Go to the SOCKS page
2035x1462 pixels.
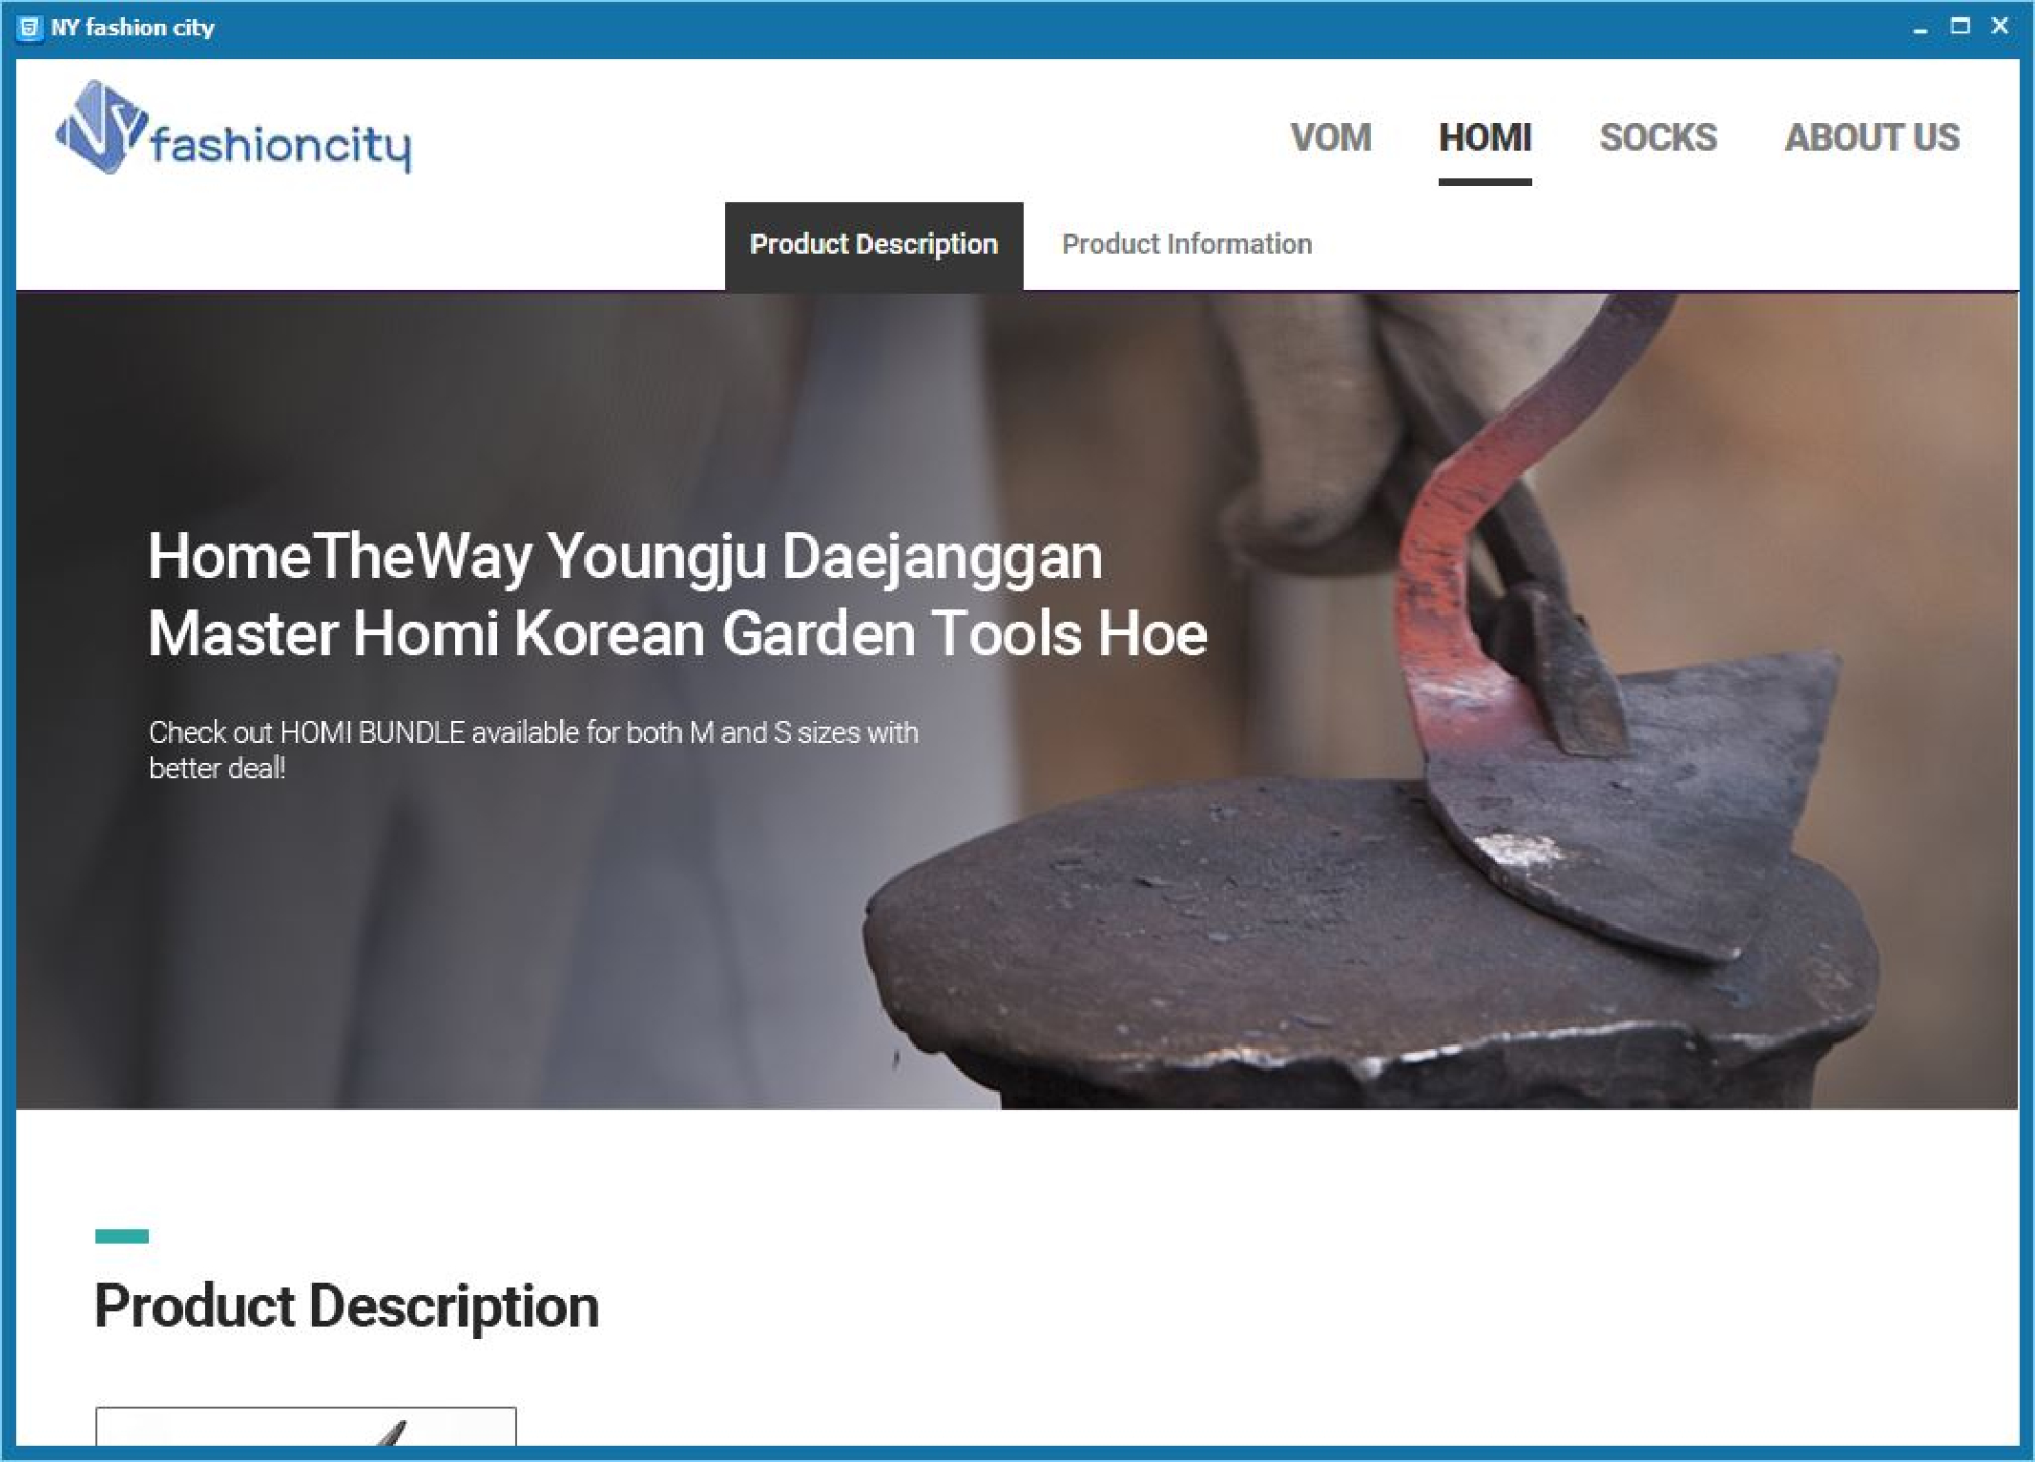(1658, 137)
